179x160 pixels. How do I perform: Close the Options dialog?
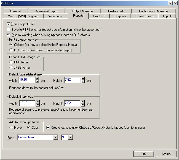(x=175, y=3)
